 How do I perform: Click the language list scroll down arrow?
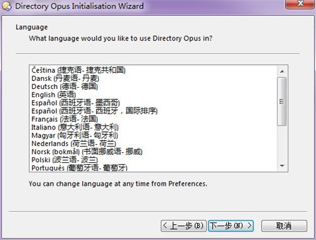point(282,166)
